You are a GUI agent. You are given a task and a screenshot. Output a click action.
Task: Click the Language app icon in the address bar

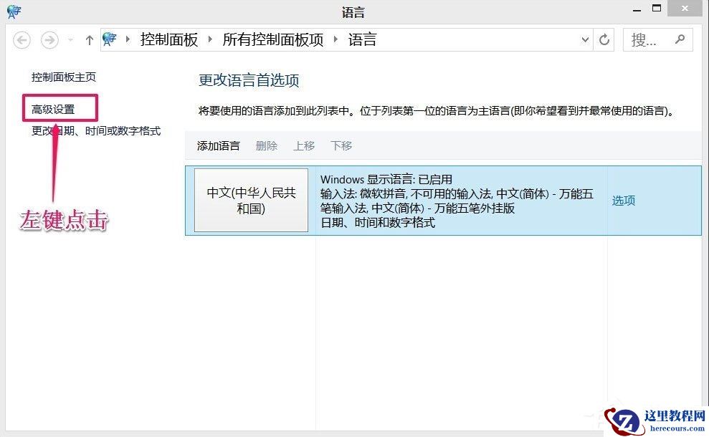110,39
